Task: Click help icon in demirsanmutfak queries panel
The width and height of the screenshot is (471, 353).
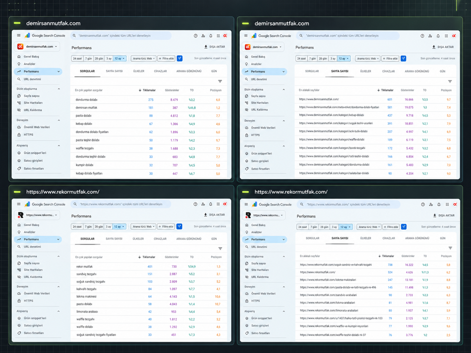Action: point(195,36)
